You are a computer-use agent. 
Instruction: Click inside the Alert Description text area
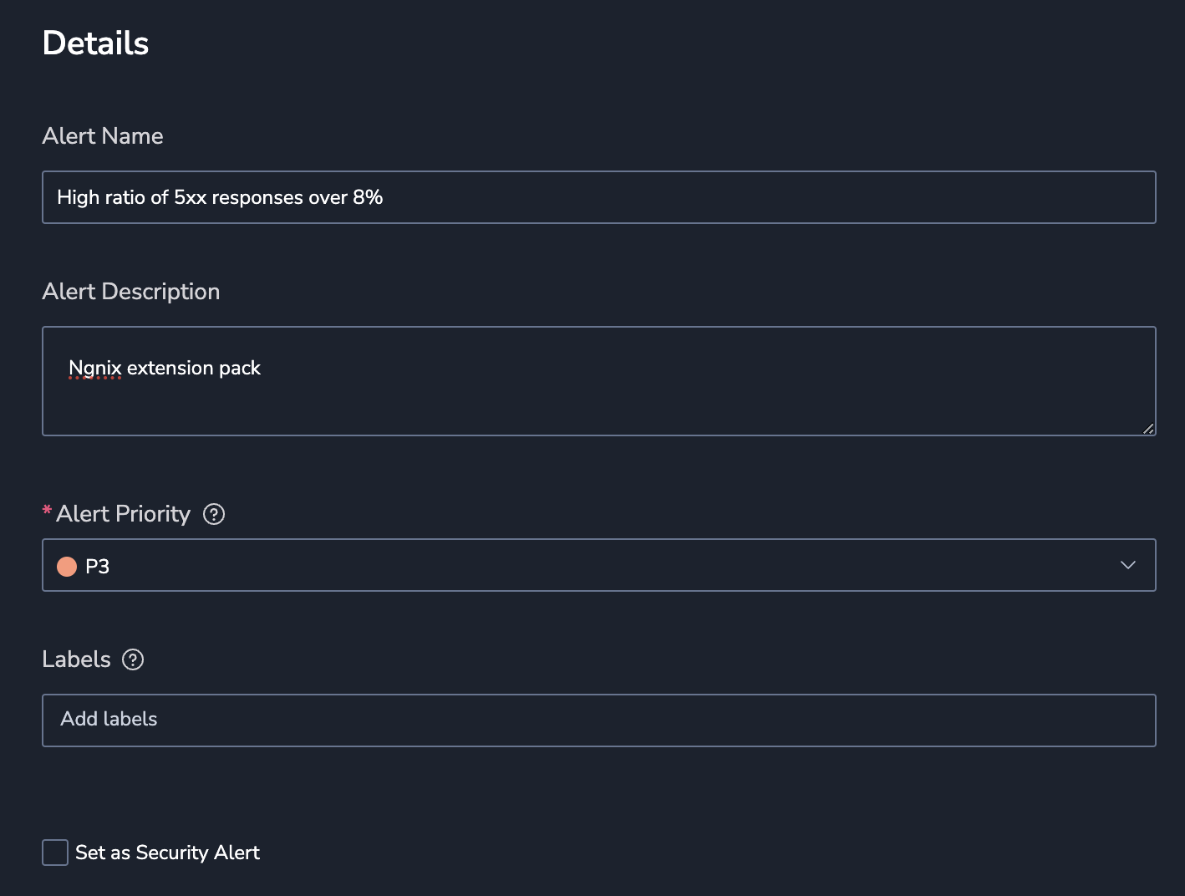pos(599,381)
